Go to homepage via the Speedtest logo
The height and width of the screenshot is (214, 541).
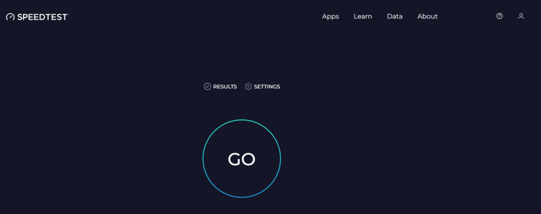click(38, 16)
